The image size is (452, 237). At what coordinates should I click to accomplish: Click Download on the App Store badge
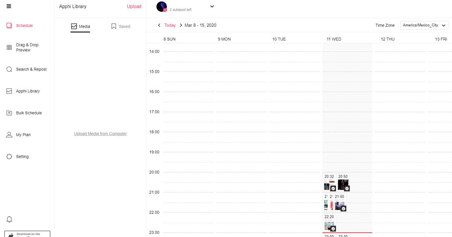(27, 234)
